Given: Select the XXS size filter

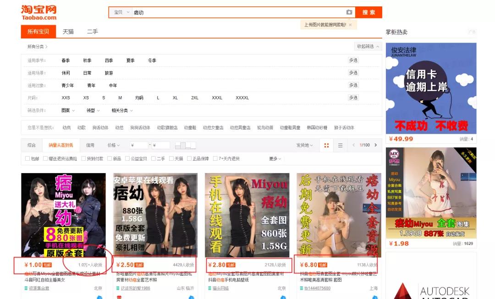Looking at the screenshot, I should (66, 98).
